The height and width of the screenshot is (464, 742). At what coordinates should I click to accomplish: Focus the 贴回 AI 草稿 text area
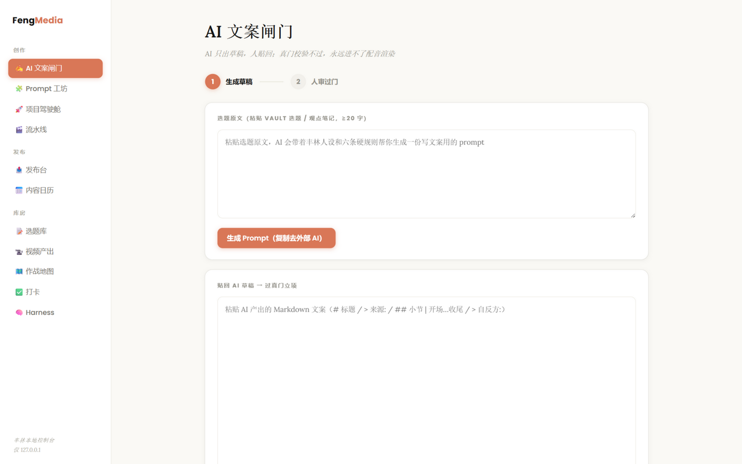[426, 380]
